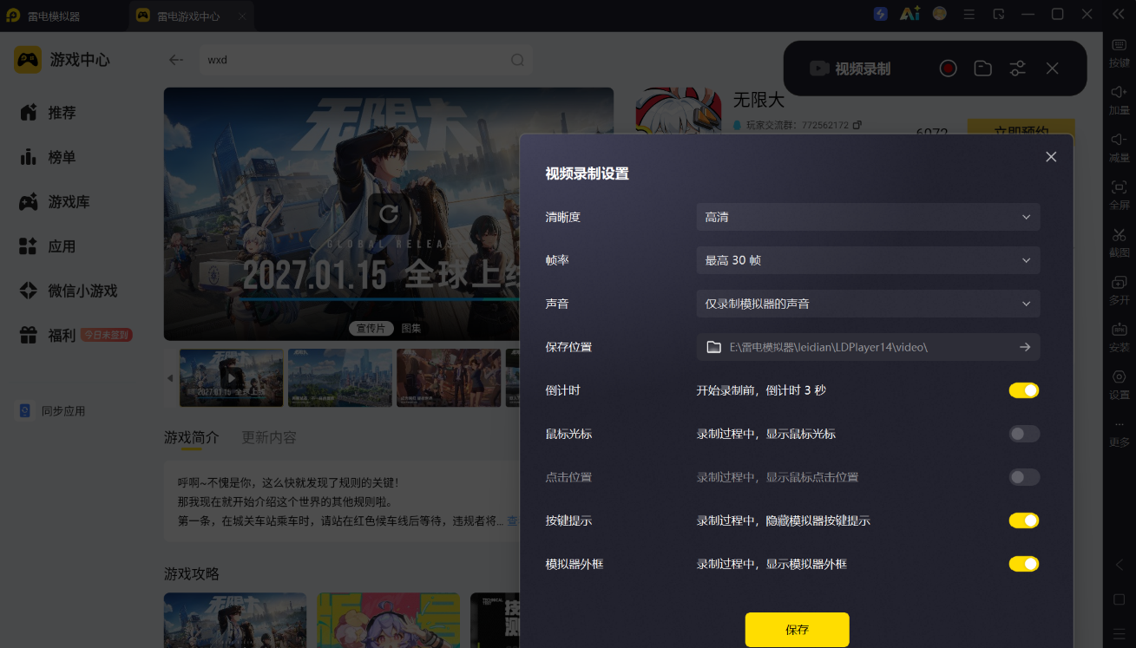Disable the 倒计时 countdown toggle
The image size is (1136, 648).
coord(1024,390)
